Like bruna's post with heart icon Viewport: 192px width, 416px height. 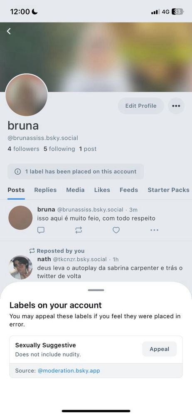116,230
